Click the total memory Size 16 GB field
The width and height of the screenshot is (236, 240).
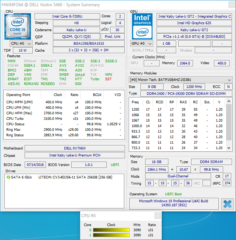157,162
